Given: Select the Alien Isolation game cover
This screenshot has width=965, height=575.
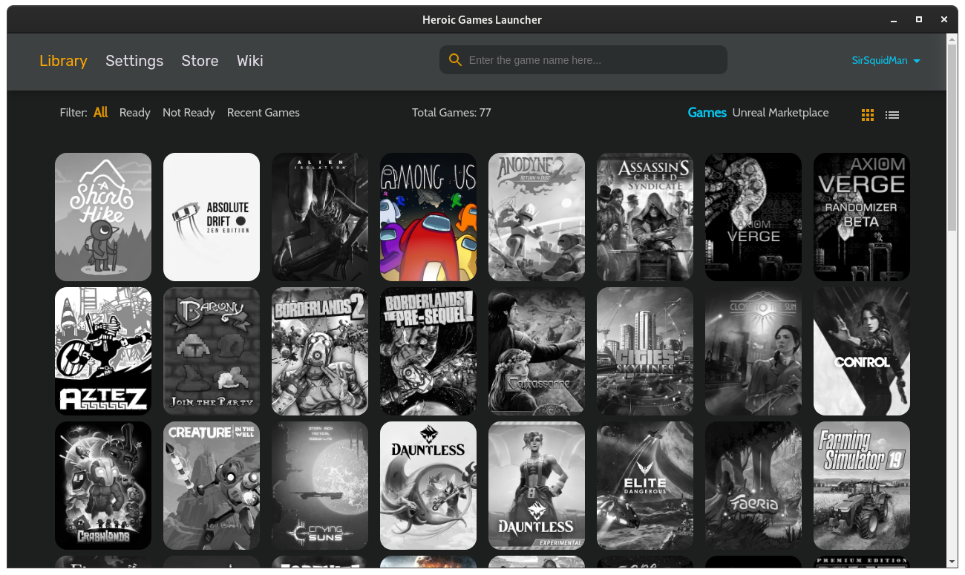Looking at the screenshot, I should 320,217.
